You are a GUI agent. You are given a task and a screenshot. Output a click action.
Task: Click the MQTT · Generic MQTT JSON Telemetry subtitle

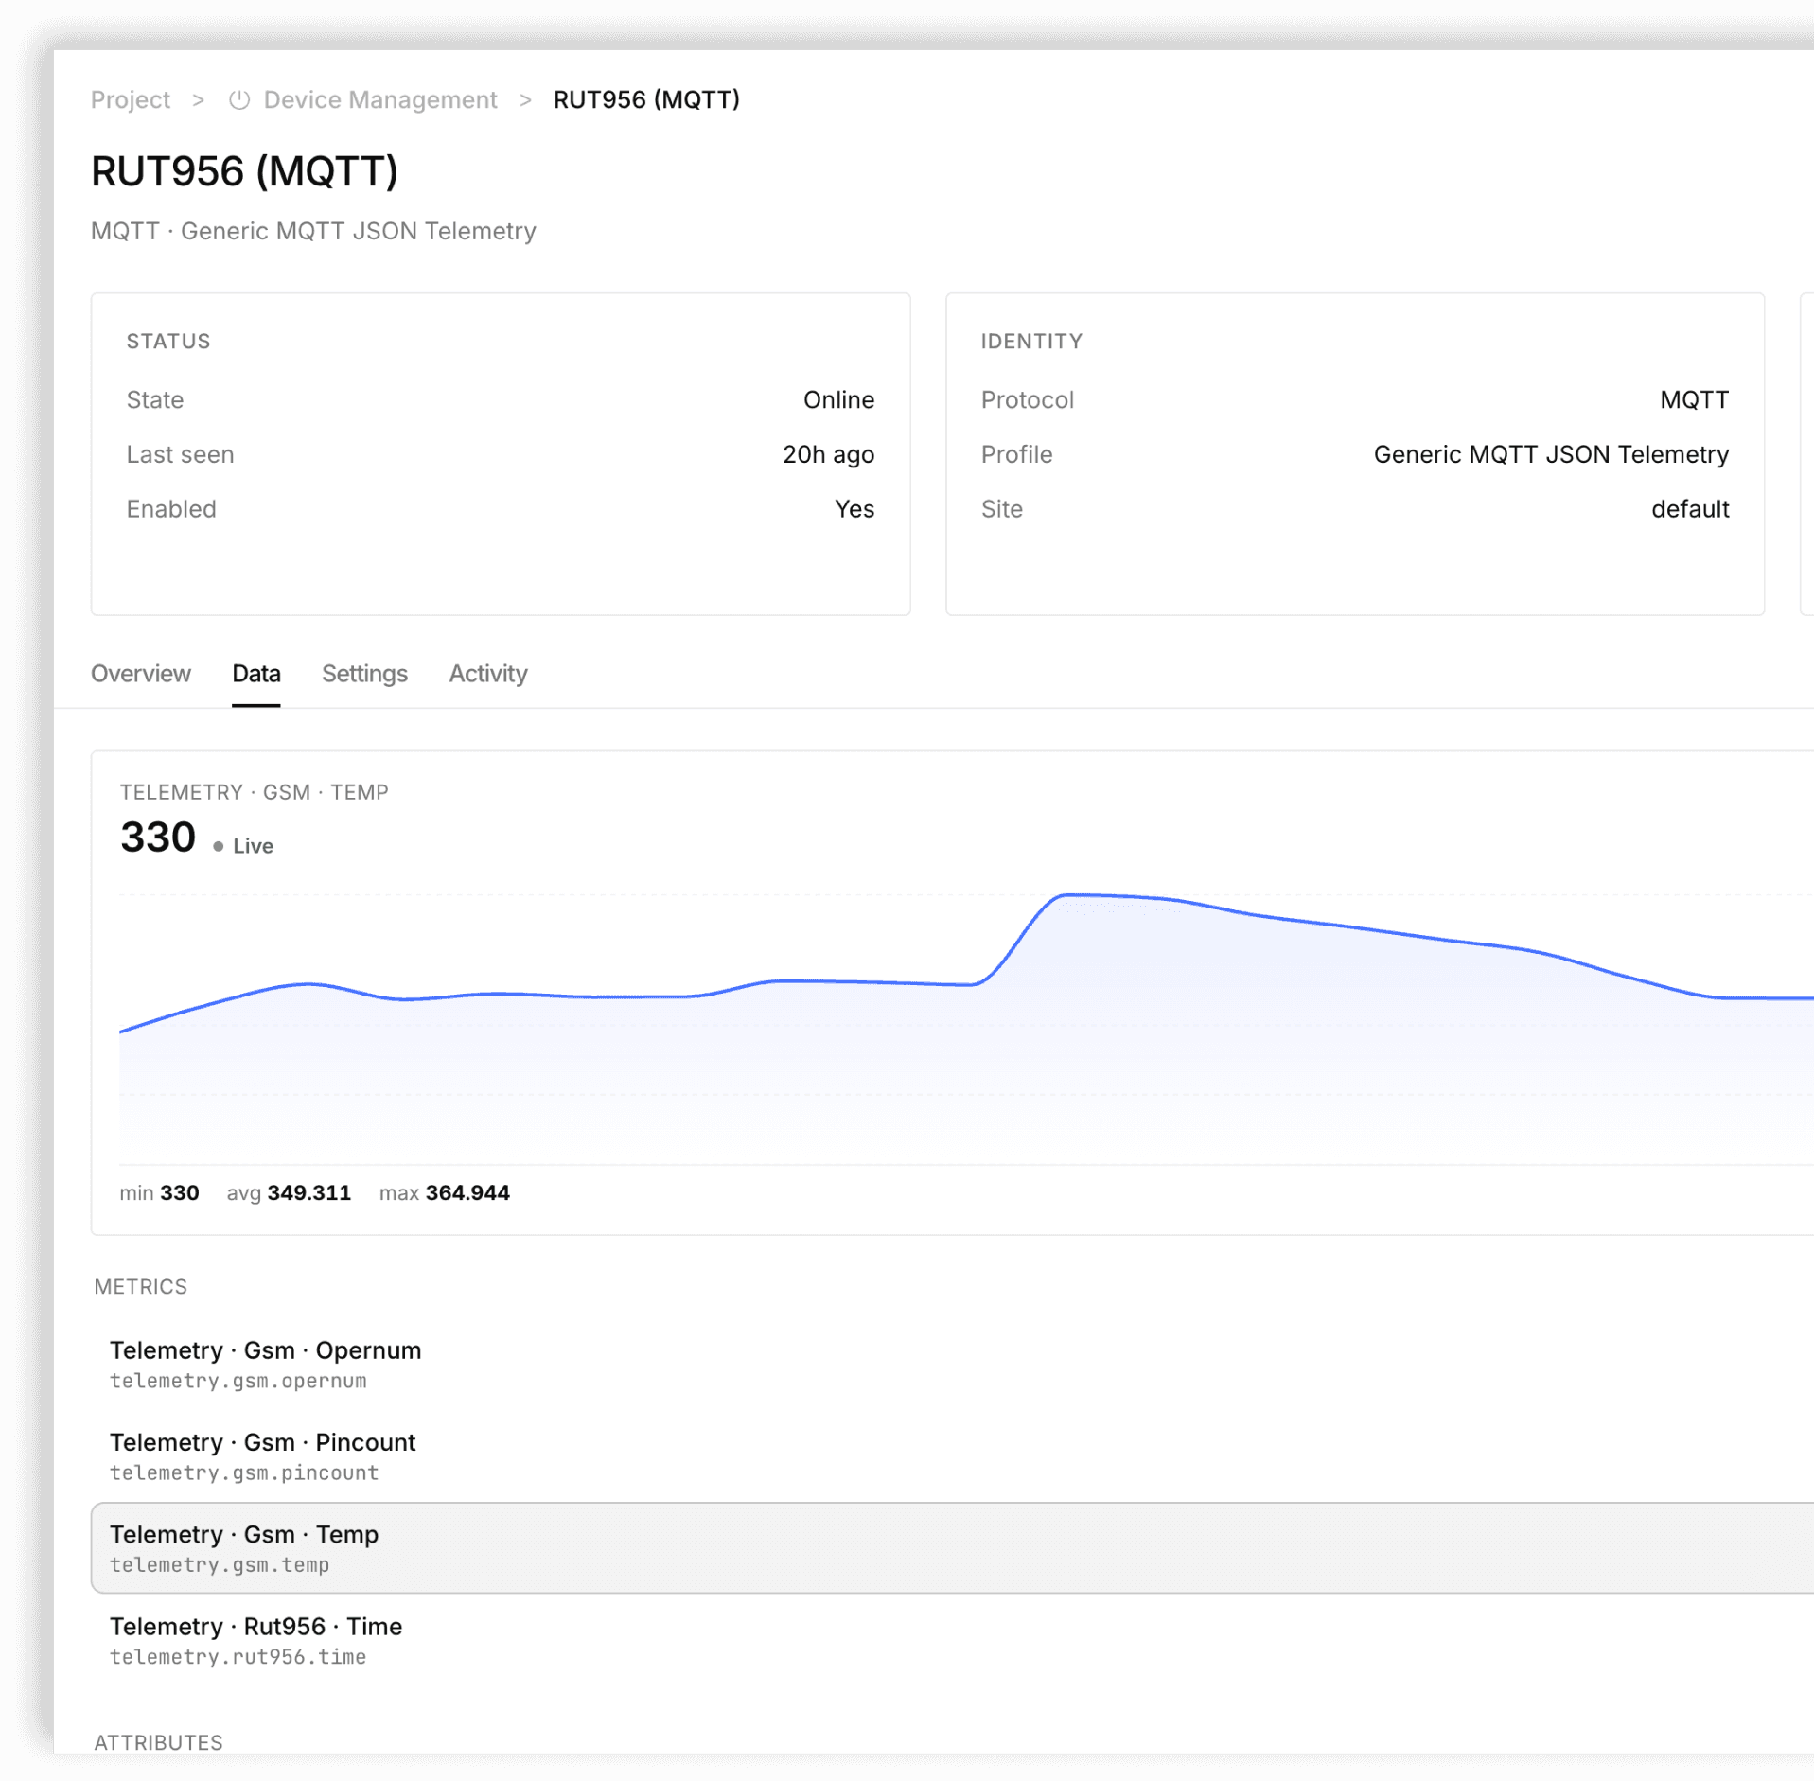(x=313, y=231)
